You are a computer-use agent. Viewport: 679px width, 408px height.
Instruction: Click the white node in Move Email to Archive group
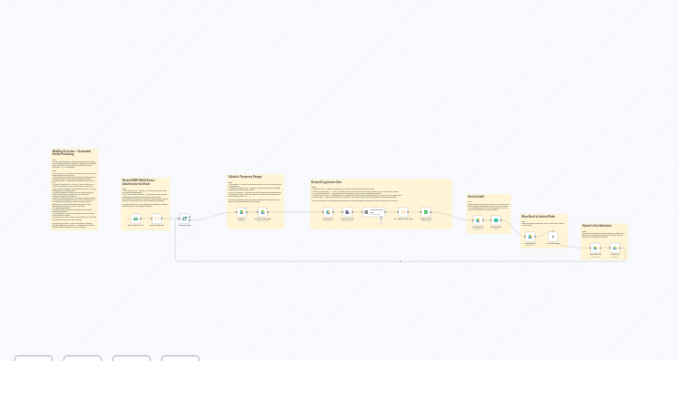(552, 236)
